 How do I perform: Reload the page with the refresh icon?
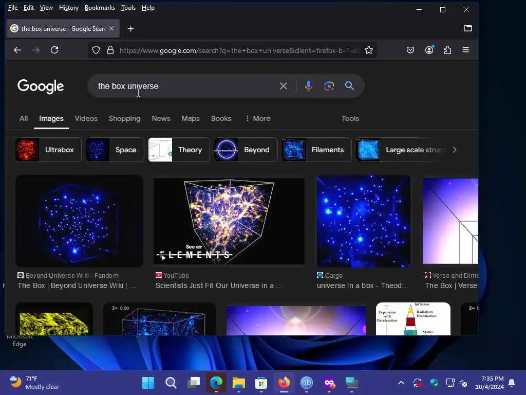tap(54, 50)
